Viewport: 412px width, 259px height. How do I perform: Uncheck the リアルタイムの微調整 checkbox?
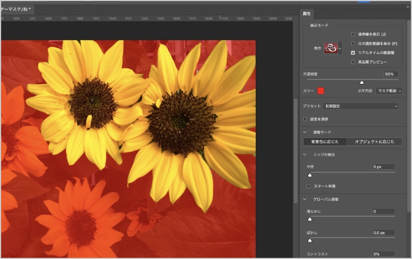pos(353,53)
